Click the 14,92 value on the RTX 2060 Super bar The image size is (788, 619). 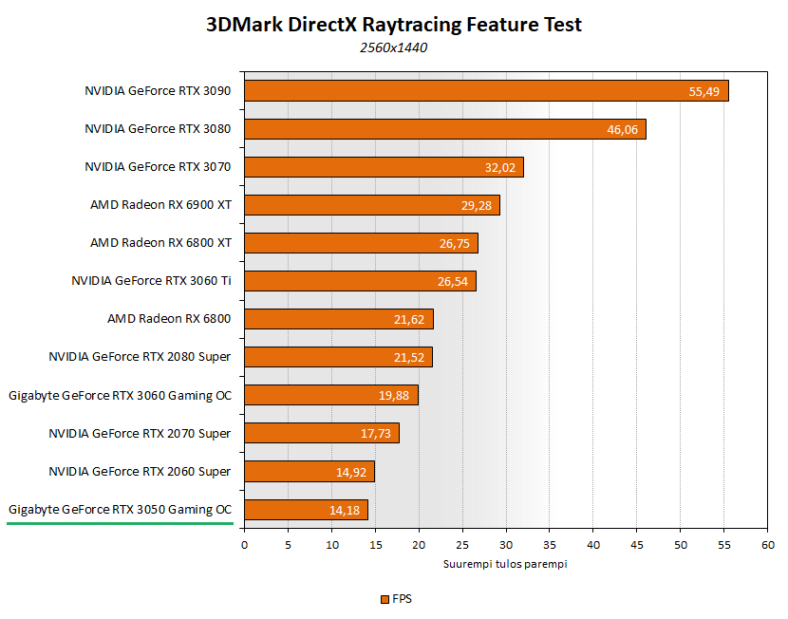pos(351,472)
